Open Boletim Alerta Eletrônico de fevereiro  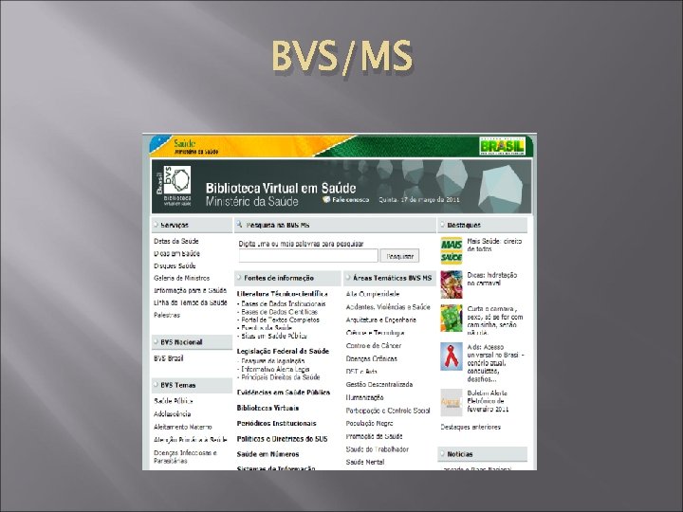(488, 401)
